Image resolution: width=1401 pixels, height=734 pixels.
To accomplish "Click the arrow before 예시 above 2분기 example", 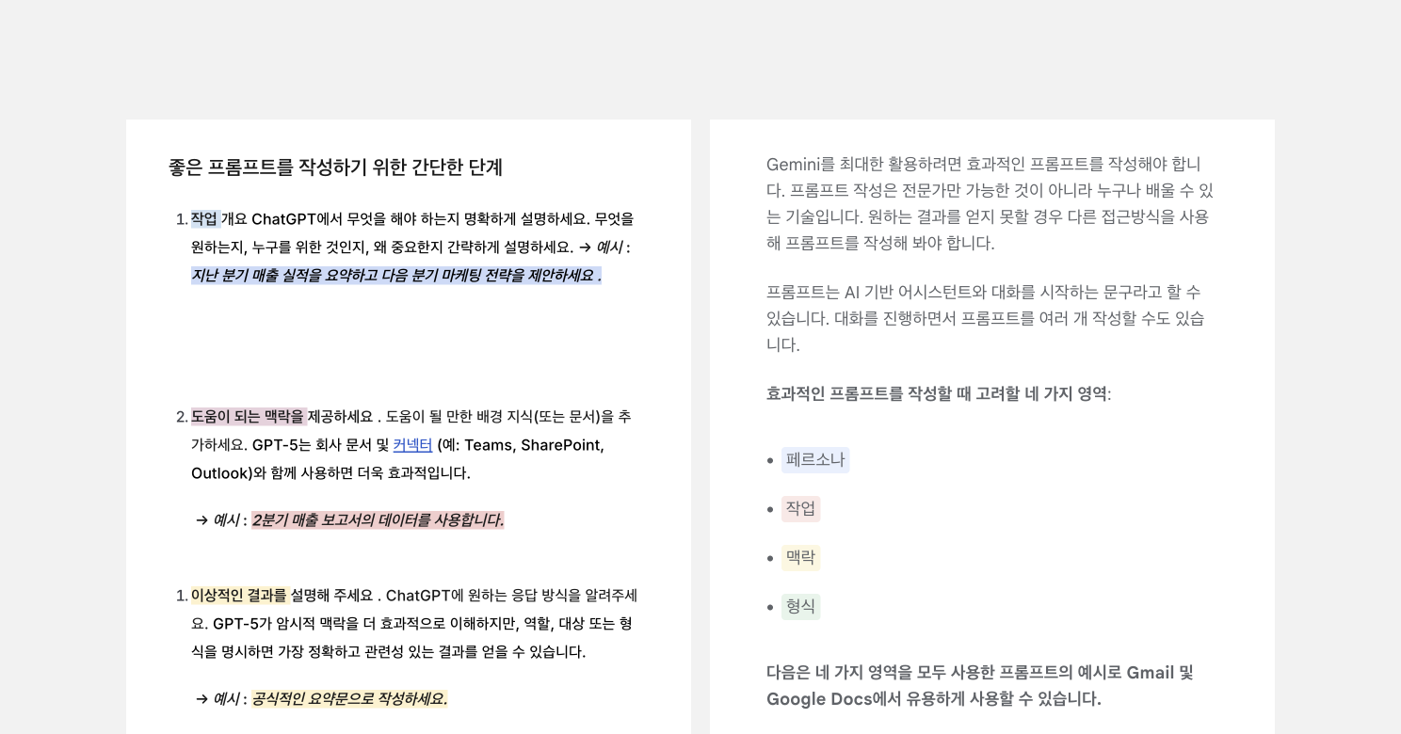I will point(201,520).
